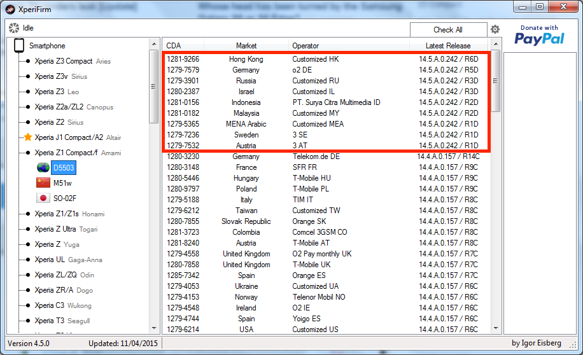583x355 pixels.
Task: Select the M51w model entry
Action: [x=62, y=183]
